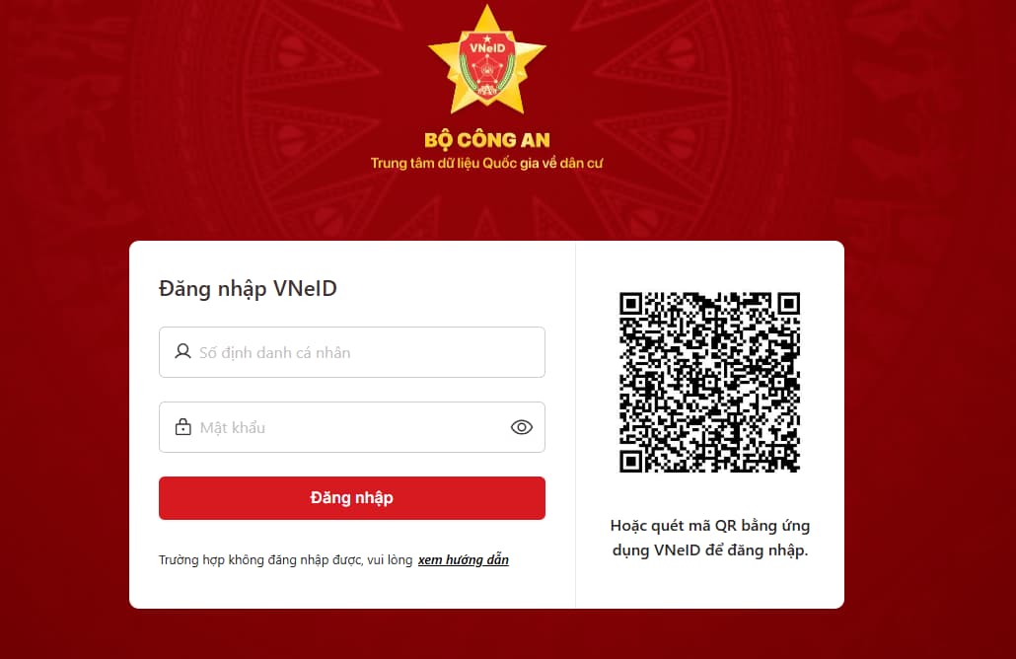The width and height of the screenshot is (1016, 659).
Task: Click the Đăng nhập VNeID heading
Action: pos(249,288)
